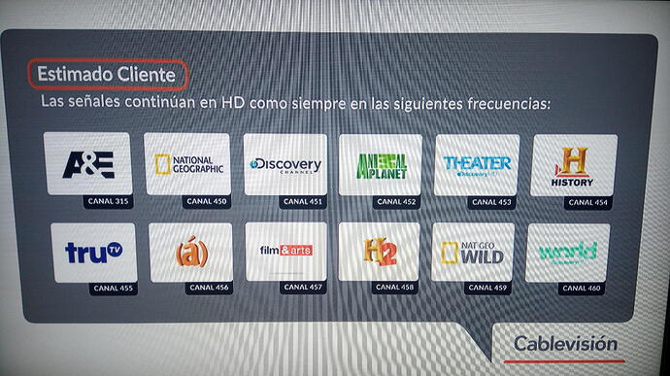Click the CANAL 459 label
The image size is (670, 376).
point(487,288)
